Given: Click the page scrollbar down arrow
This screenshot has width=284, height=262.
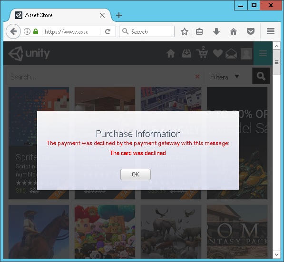Looking at the screenshot, I should pos(276,254).
